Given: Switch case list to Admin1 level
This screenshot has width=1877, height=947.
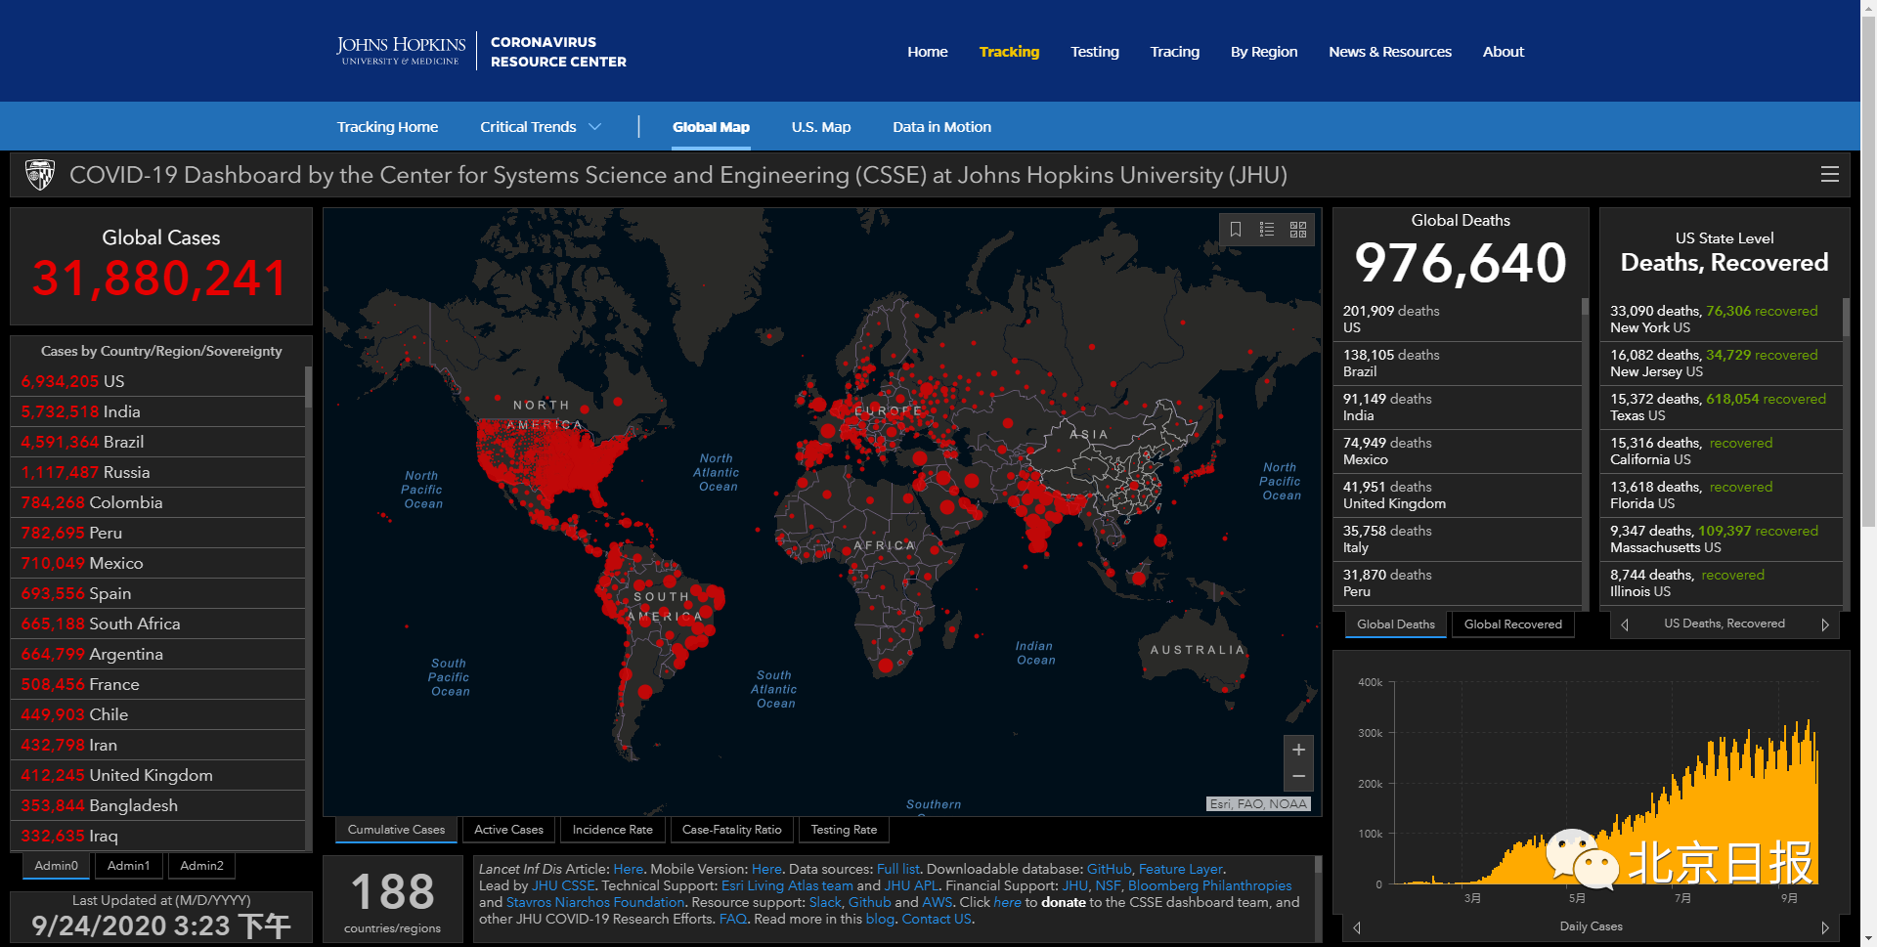Looking at the screenshot, I should (x=128, y=866).
